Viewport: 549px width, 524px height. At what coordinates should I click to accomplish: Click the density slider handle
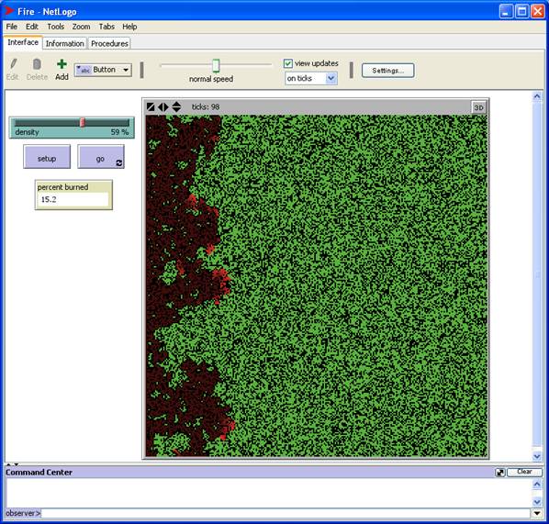pos(83,122)
